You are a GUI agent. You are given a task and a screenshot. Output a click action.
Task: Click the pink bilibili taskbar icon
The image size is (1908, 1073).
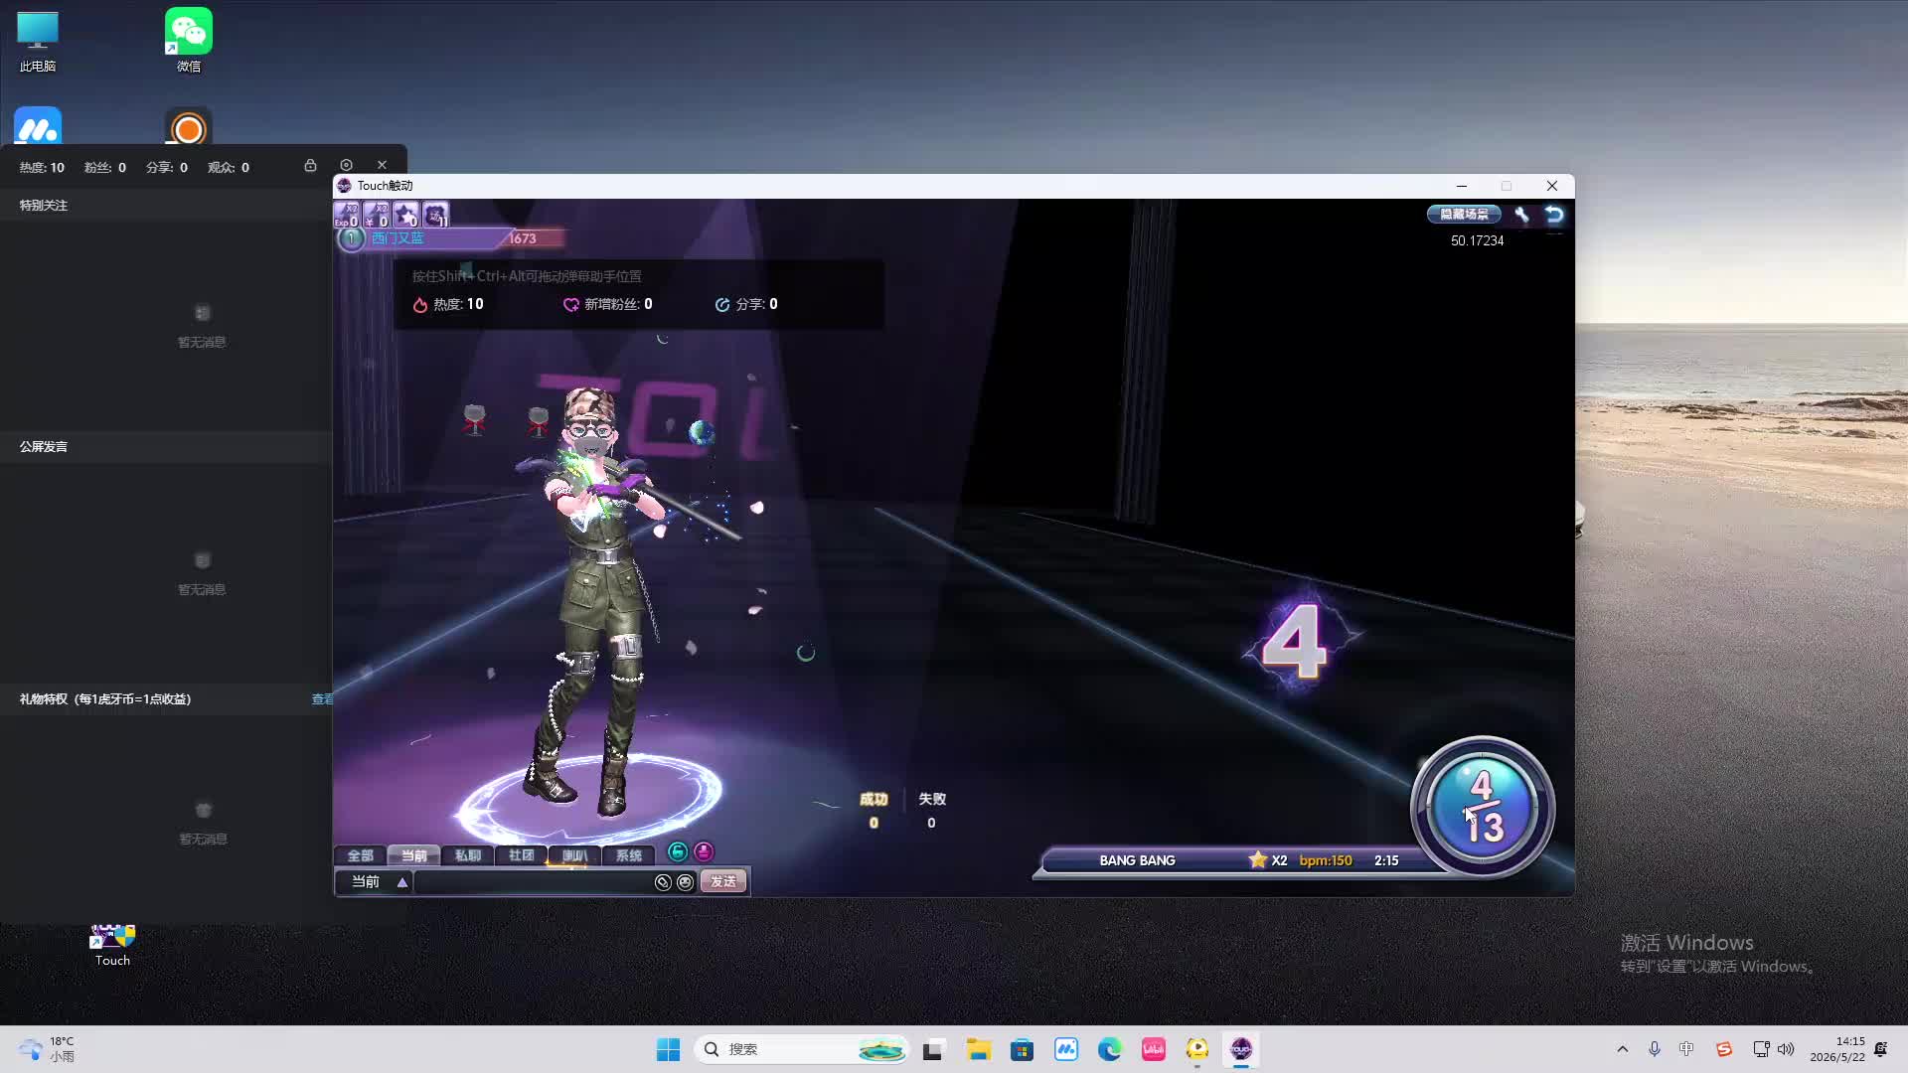pos(1154,1049)
